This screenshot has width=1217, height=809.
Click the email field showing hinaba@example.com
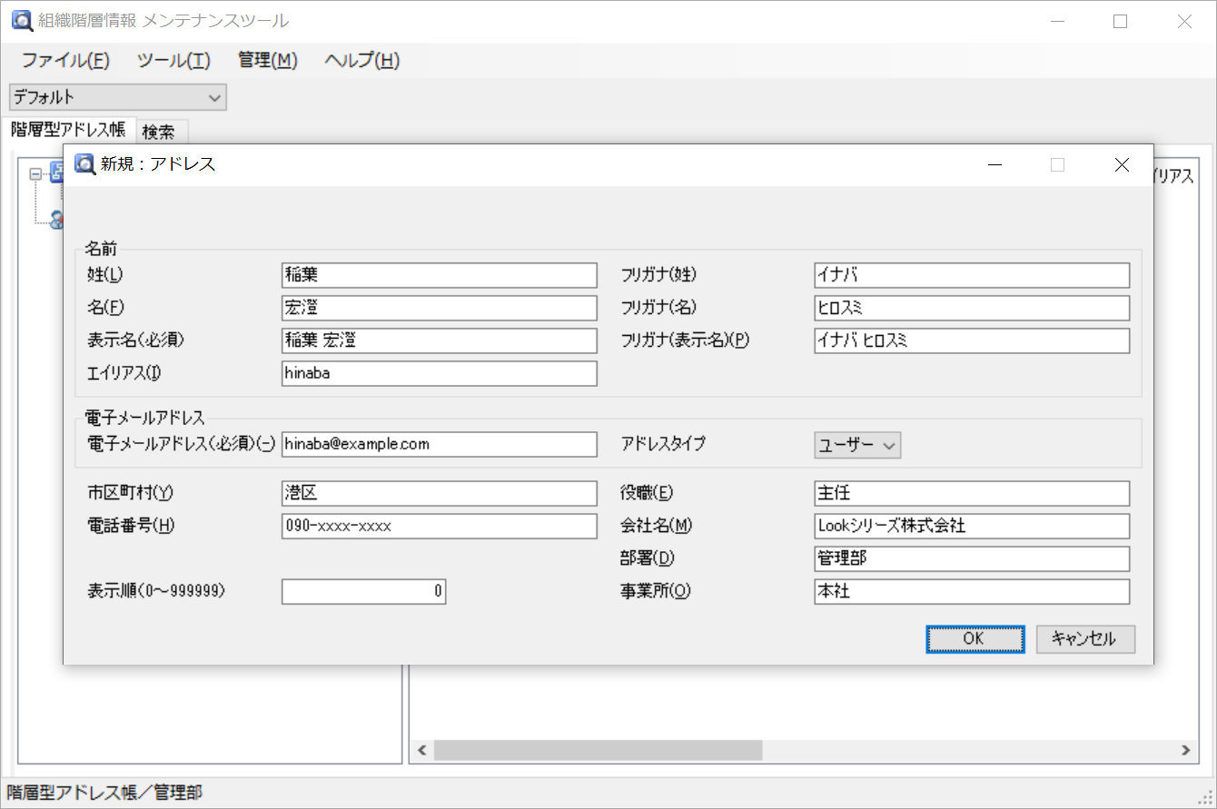coord(439,444)
